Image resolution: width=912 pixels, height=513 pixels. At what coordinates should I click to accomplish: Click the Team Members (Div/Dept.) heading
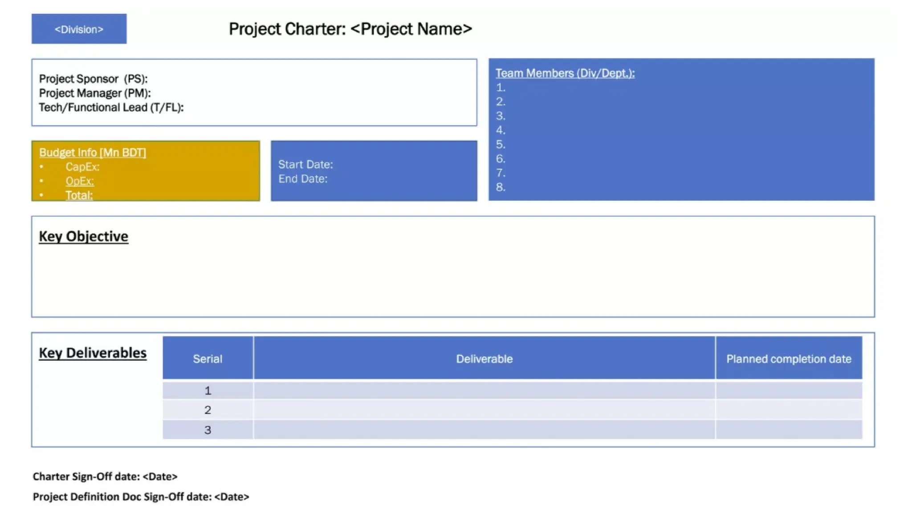pos(565,73)
